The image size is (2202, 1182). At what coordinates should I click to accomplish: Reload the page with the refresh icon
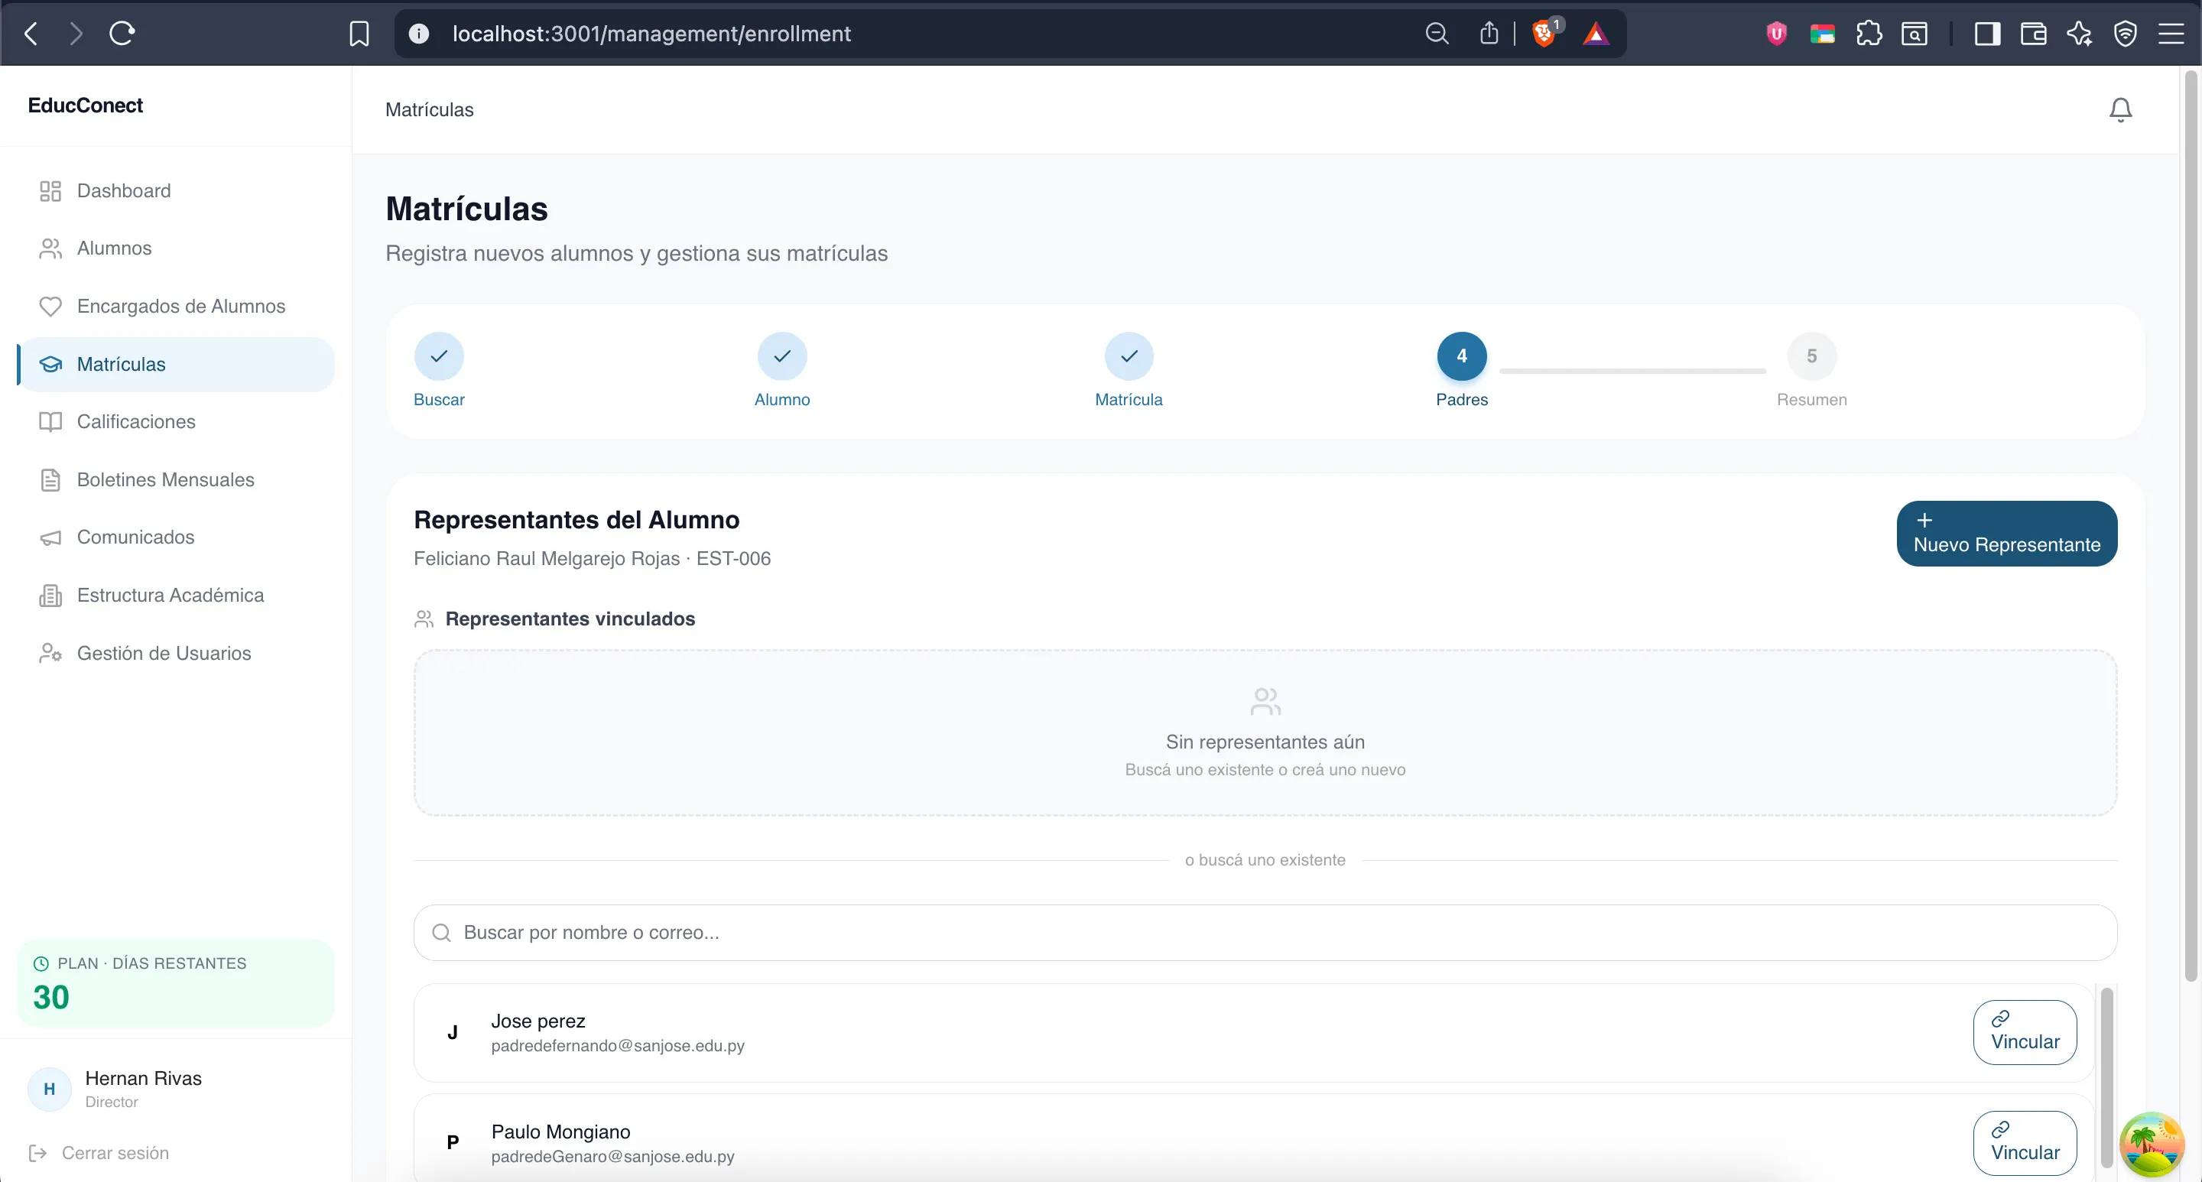coord(122,34)
